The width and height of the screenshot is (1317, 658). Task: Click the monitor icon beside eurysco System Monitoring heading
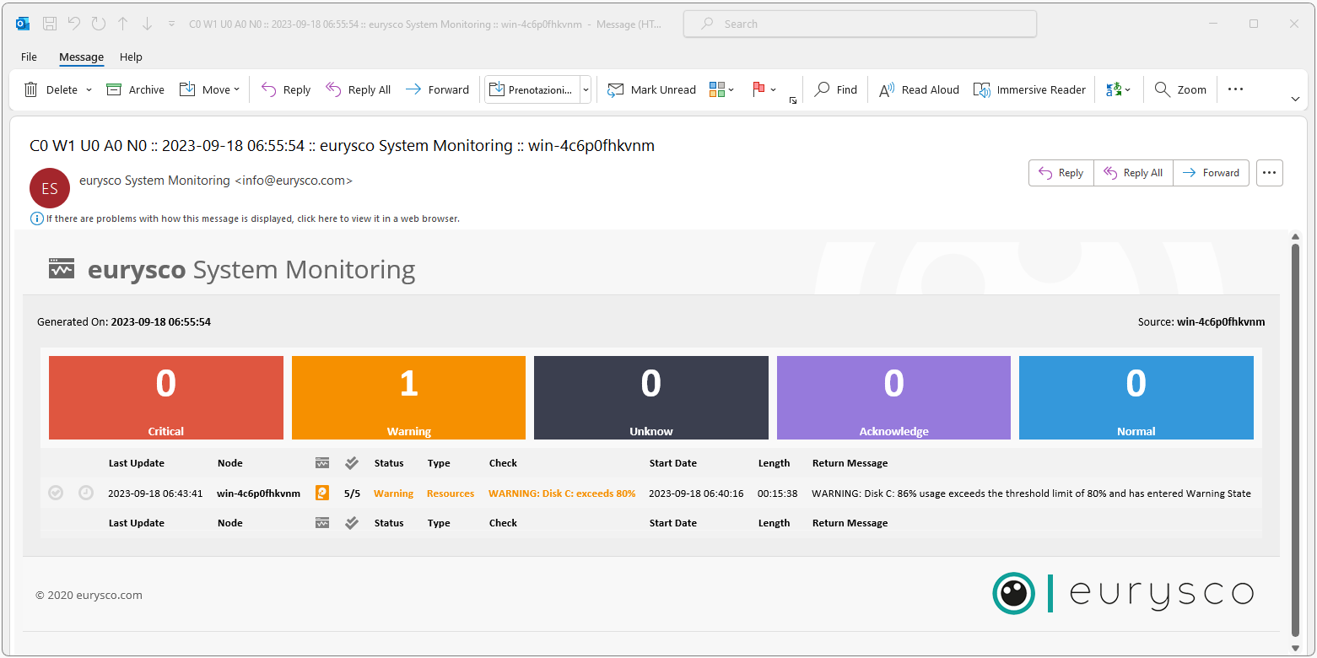point(62,269)
